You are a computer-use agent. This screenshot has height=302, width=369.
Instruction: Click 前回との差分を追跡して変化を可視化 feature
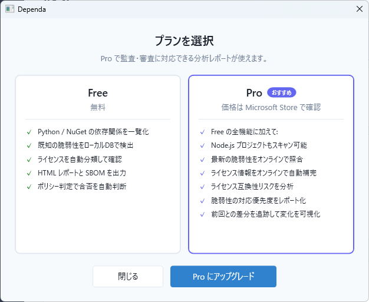(x=265, y=214)
